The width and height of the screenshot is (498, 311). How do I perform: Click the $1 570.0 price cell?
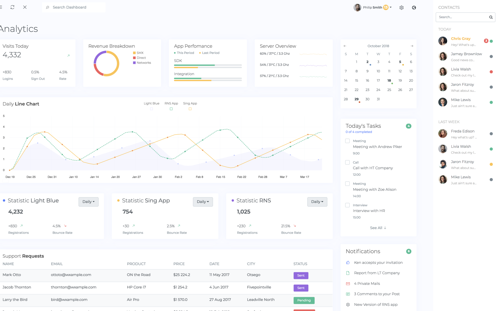pyautogui.click(x=180, y=300)
